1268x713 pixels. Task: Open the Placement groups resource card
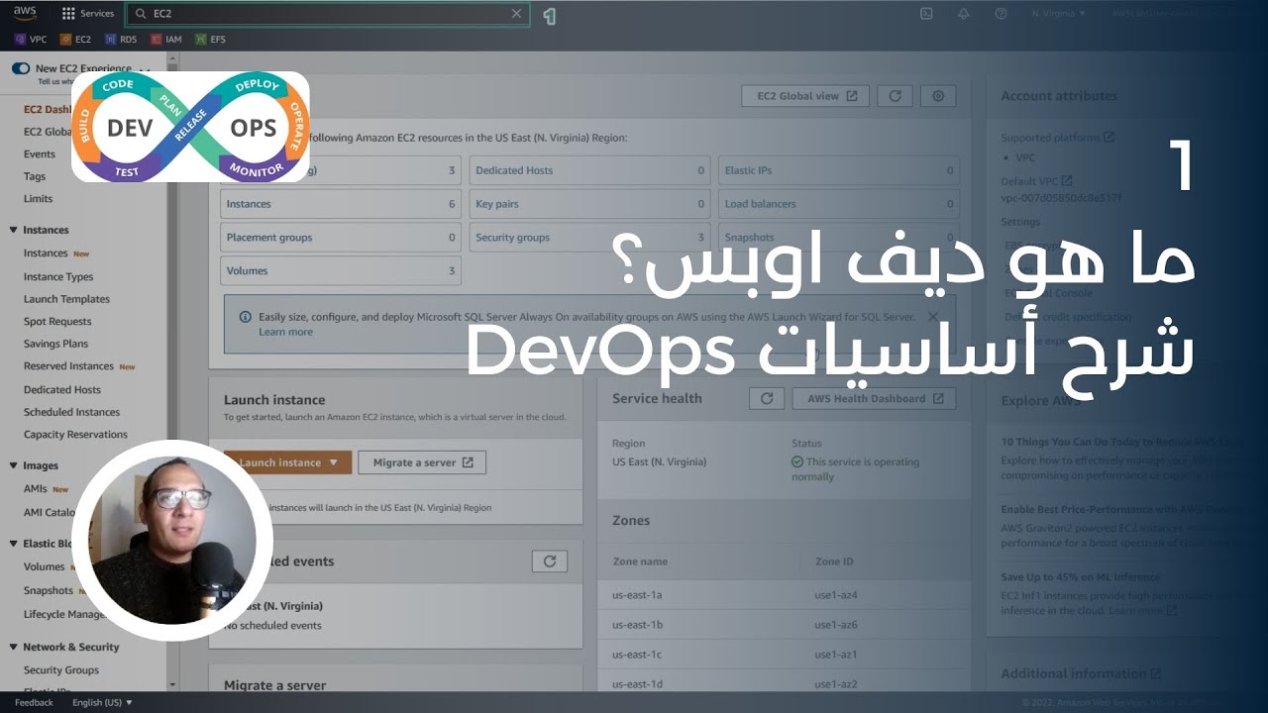point(341,238)
